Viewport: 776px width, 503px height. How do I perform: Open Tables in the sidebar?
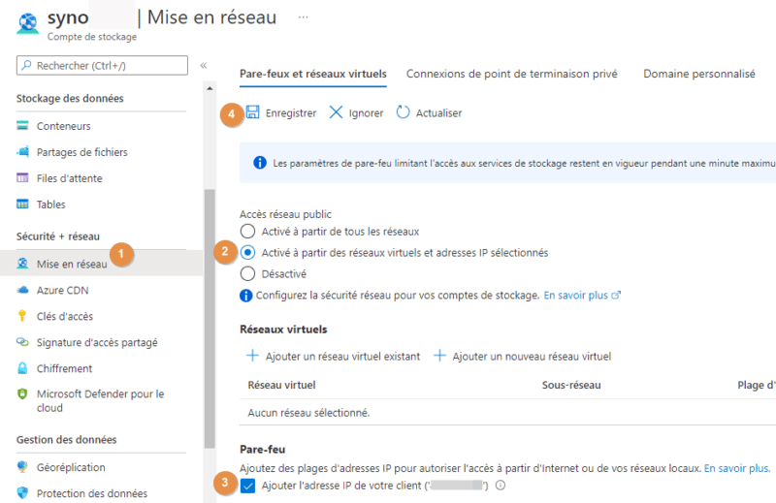(51, 204)
